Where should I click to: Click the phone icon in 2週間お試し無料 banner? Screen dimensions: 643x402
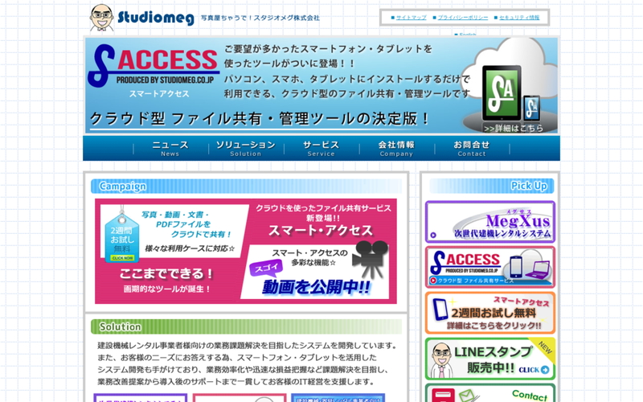tap(440, 309)
